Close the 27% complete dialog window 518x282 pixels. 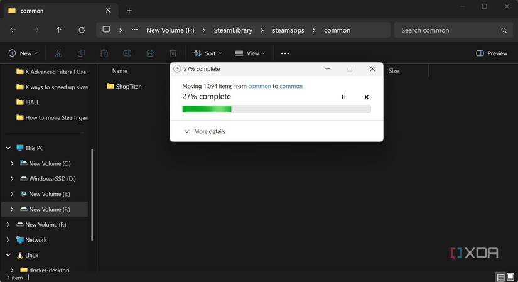click(372, 68)
